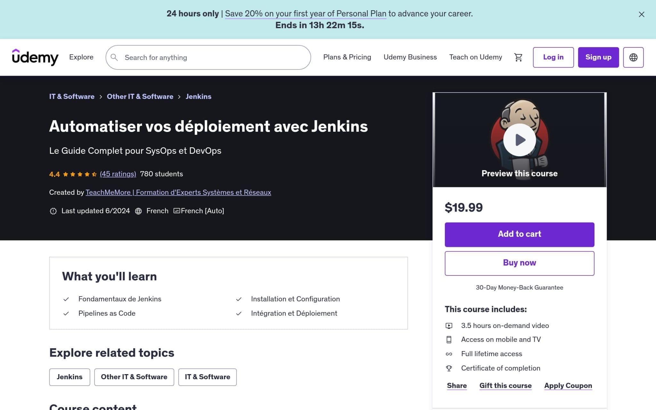
Task: Click checkmark beside Fondamentaux de Jenkins
Action: point(66,299)
